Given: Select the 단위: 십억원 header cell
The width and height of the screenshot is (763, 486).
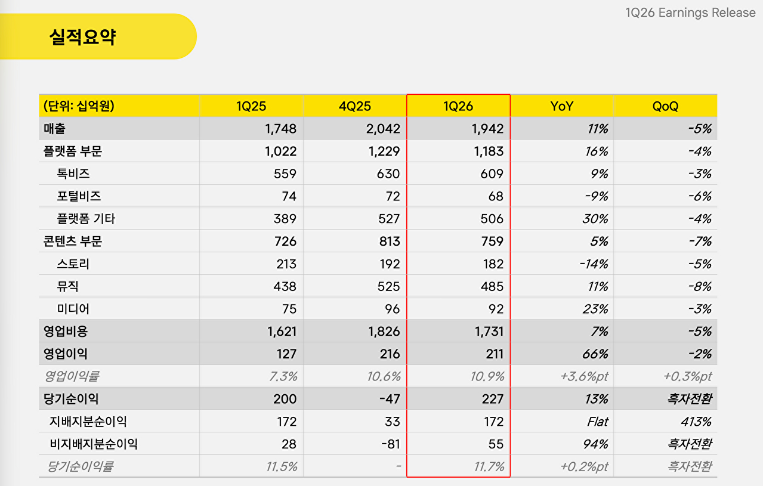Looking at the screenshot, I should [78, 106].
